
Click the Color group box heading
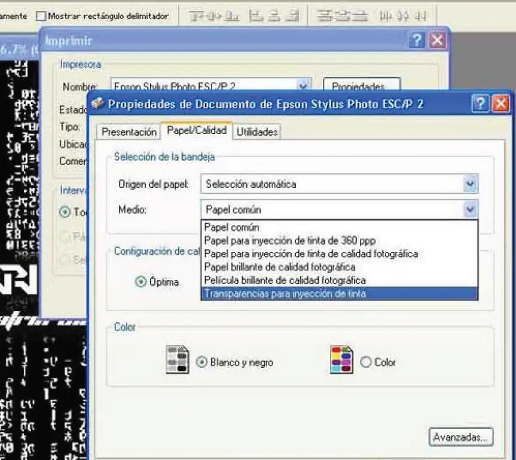124,327
